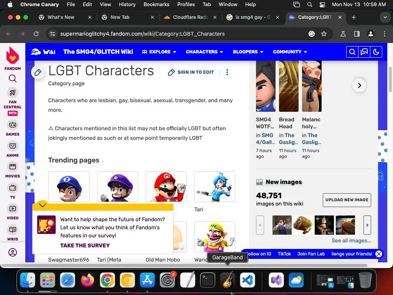393x295 pixels.
Task: Open the Chrome side panel icon
Action: click(357, 34)
